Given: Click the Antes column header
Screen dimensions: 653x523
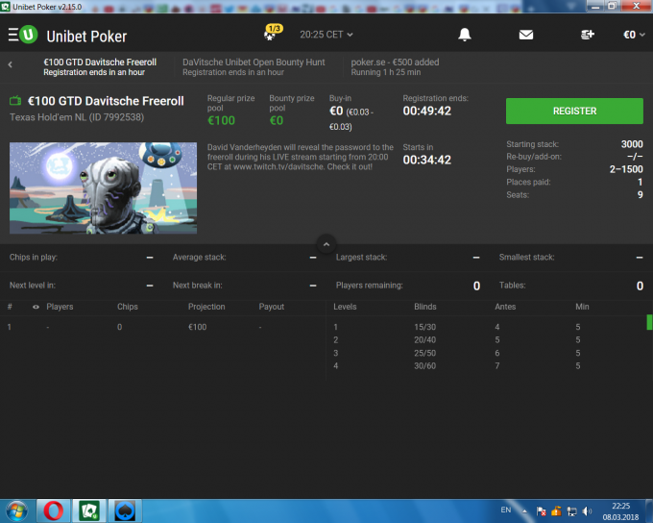Looking at the screenshot, I should (x=505, y=307).
